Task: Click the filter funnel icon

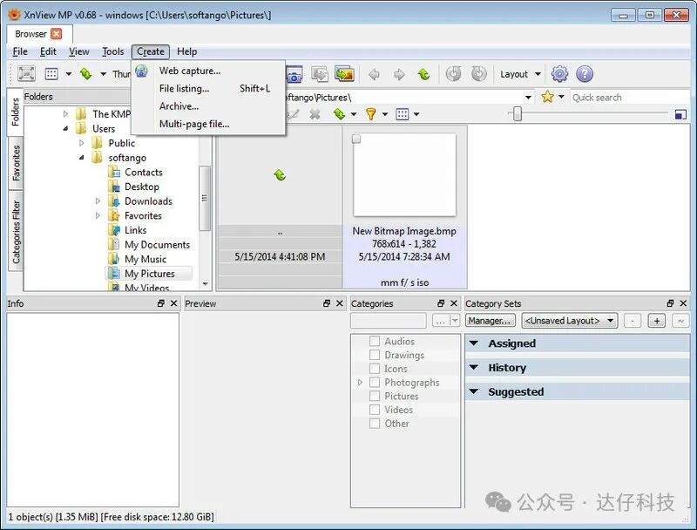Action: pos(370,114)
